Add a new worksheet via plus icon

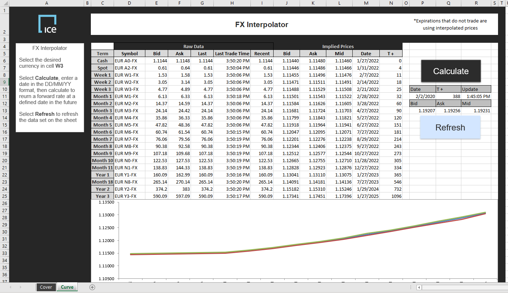[92, 287]
